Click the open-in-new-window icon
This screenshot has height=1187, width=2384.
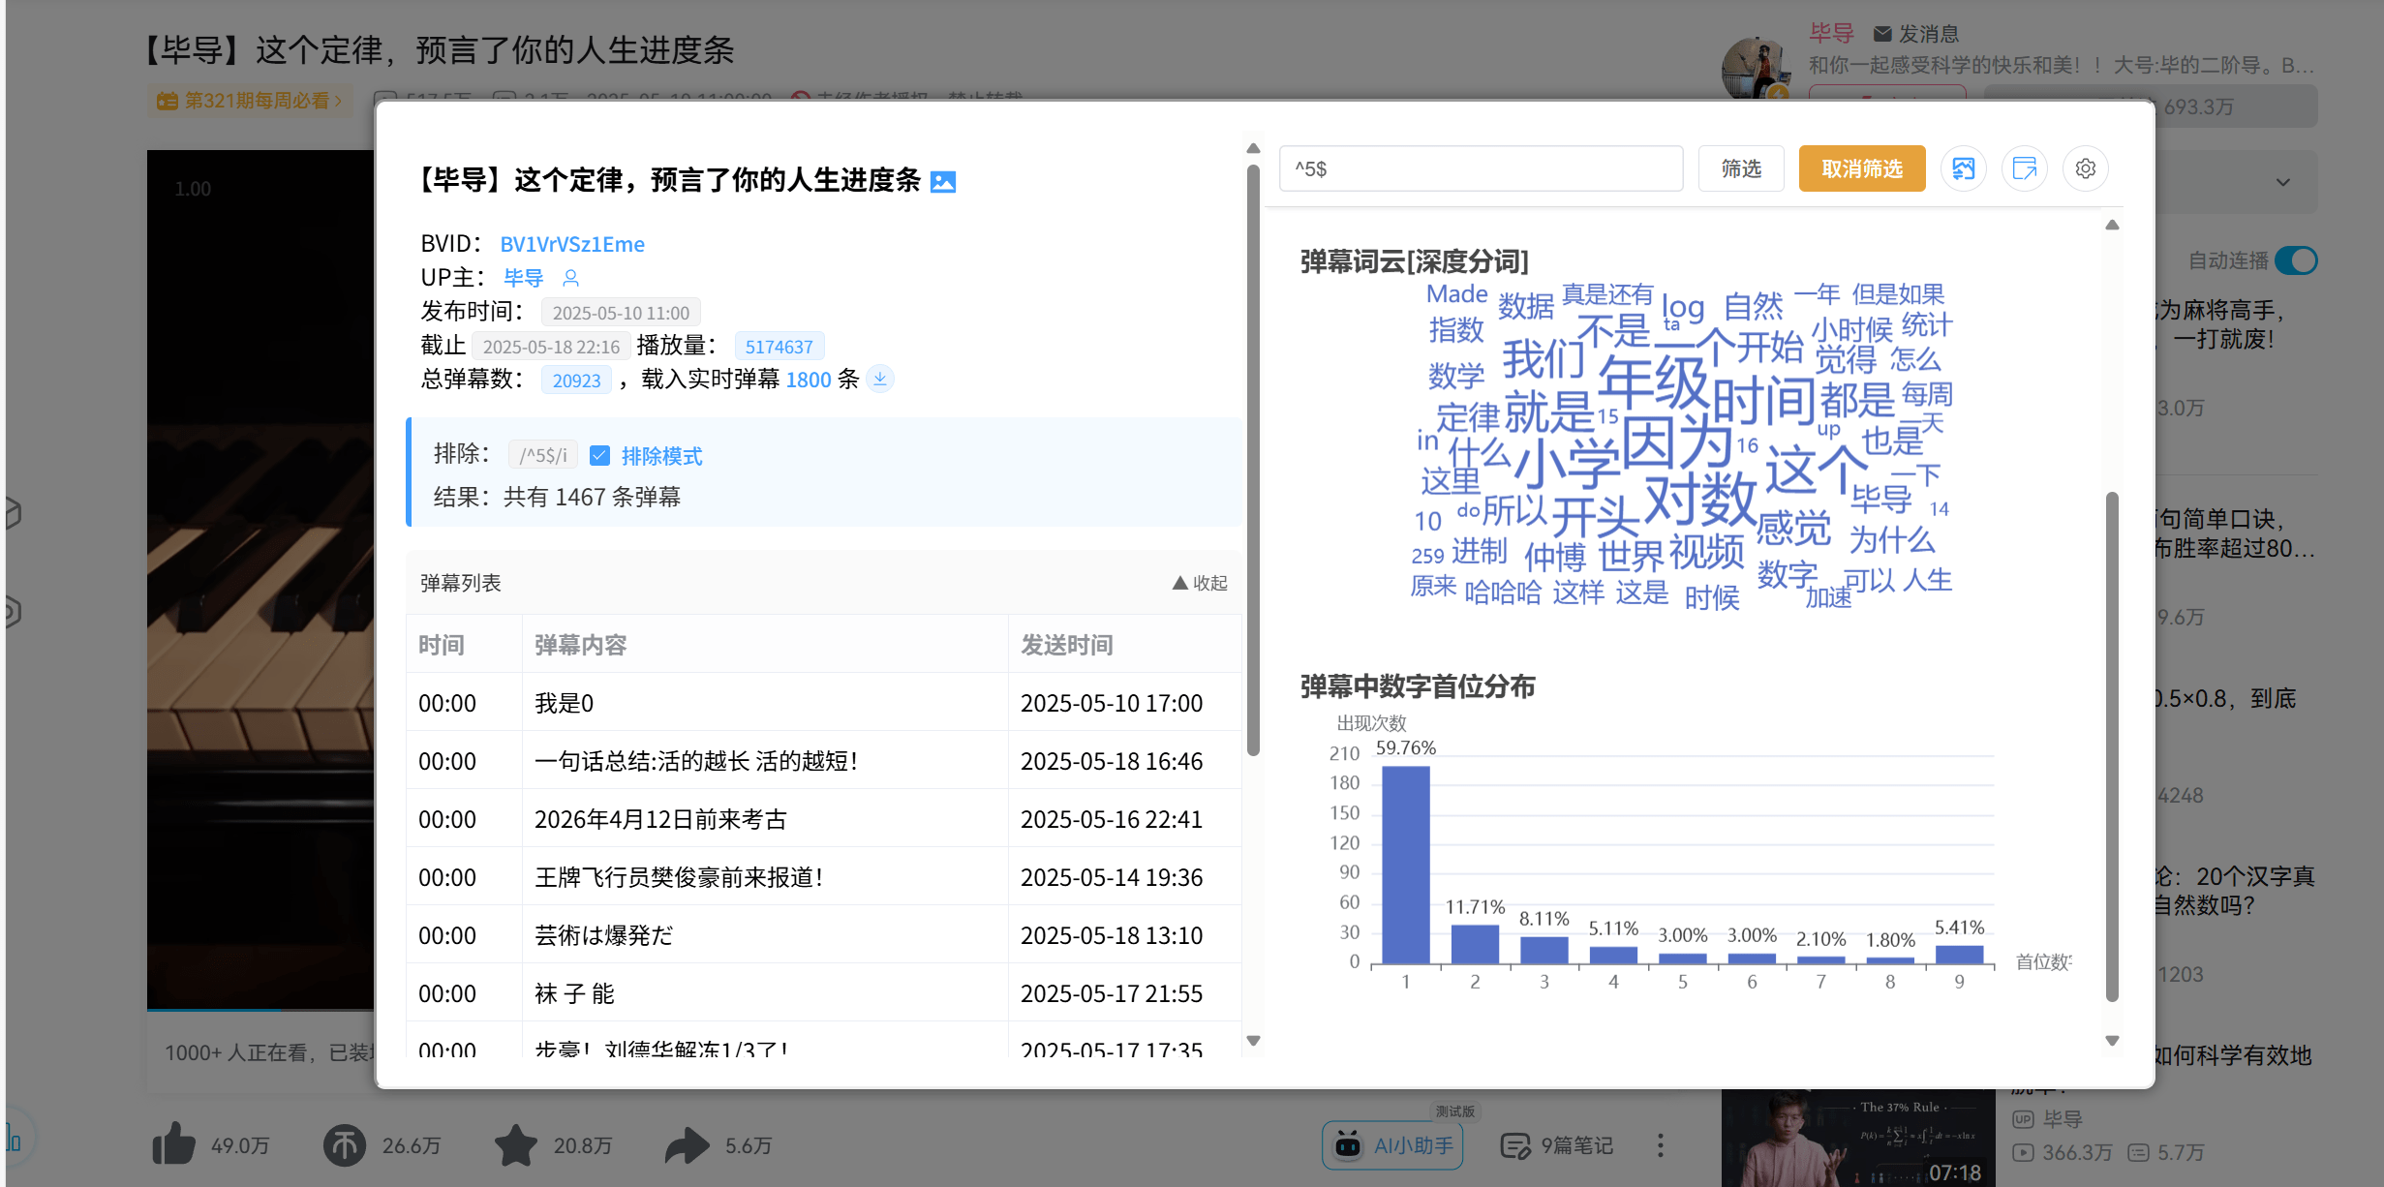(x=2024, y=168)
